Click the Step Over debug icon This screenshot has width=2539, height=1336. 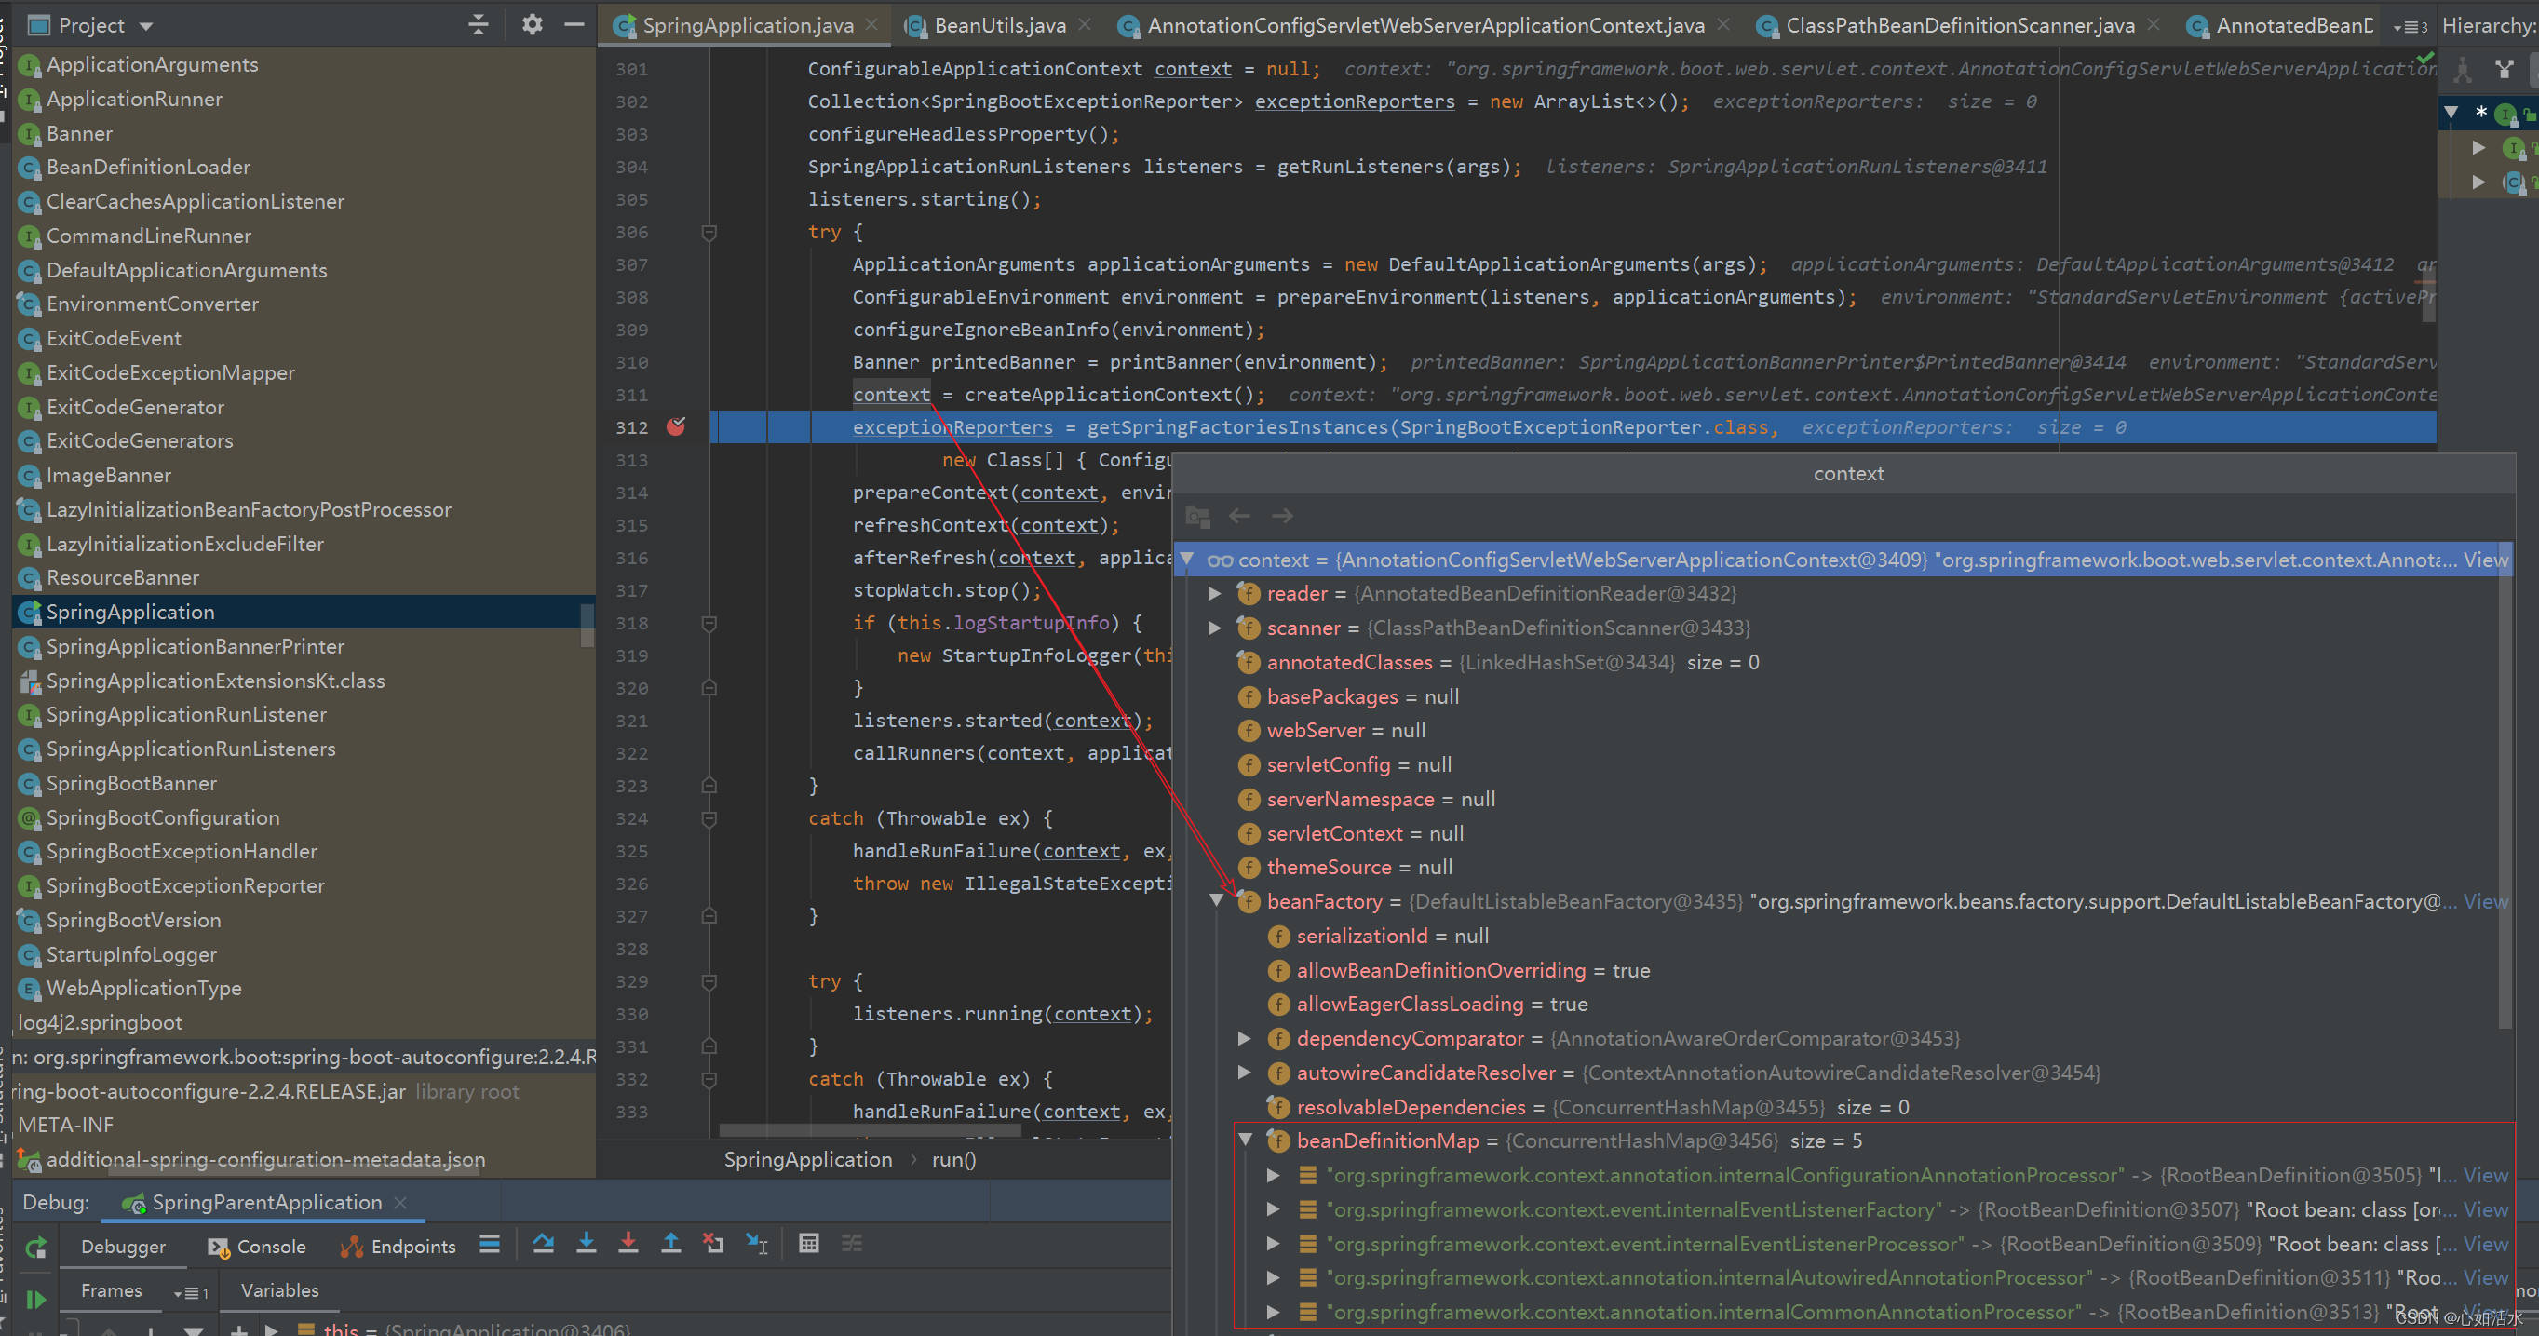(543, 1245)
